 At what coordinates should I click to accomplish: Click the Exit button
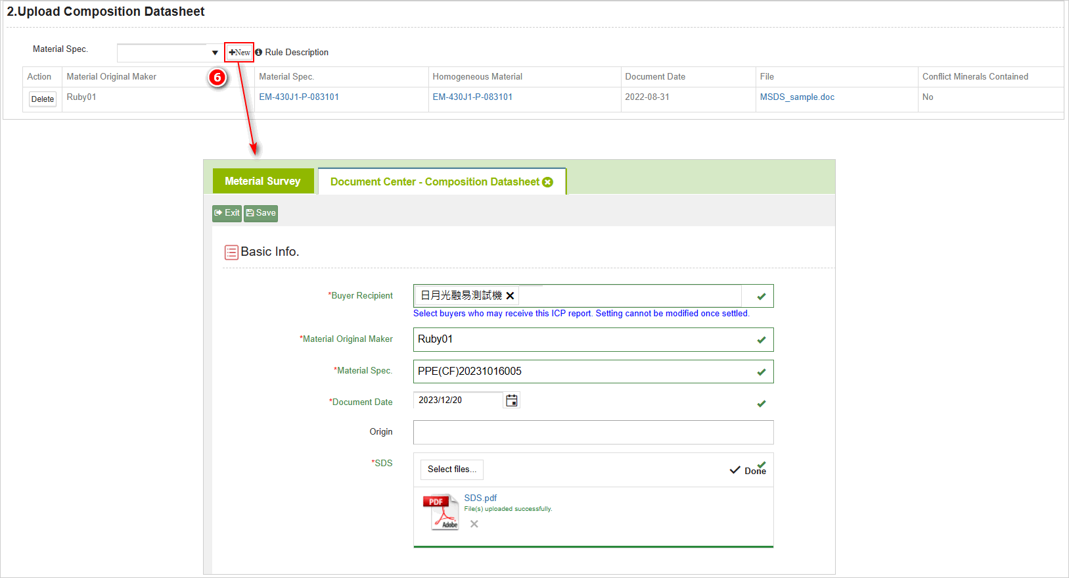point(227,213)
